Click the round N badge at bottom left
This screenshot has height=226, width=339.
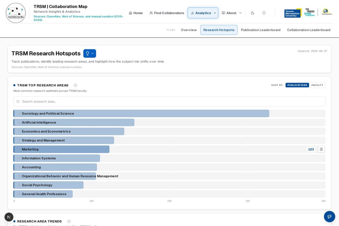(9, 217)
